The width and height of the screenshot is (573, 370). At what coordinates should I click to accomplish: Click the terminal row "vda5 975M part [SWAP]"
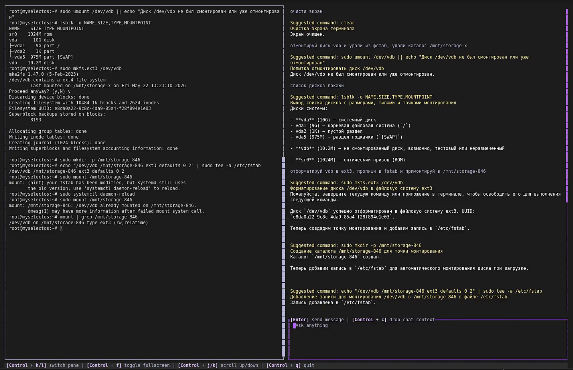[41, 57]
